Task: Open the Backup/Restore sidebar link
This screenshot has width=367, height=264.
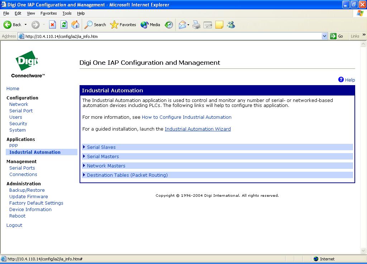Action: (x=27, y=190)
